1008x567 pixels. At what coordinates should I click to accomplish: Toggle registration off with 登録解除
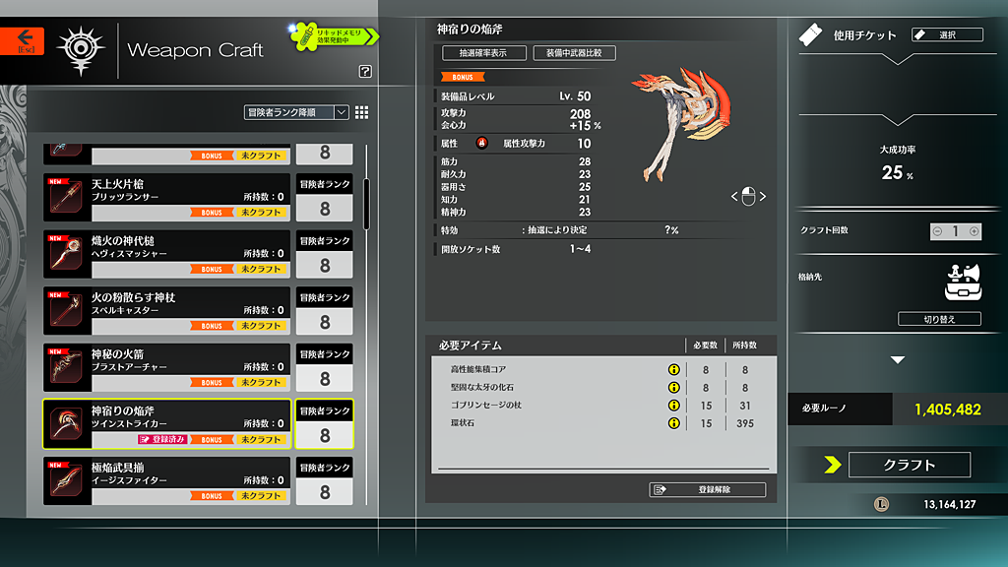click(x=707, y=489)
